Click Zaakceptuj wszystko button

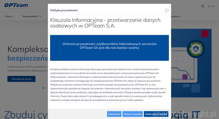[x=156, y=114]
